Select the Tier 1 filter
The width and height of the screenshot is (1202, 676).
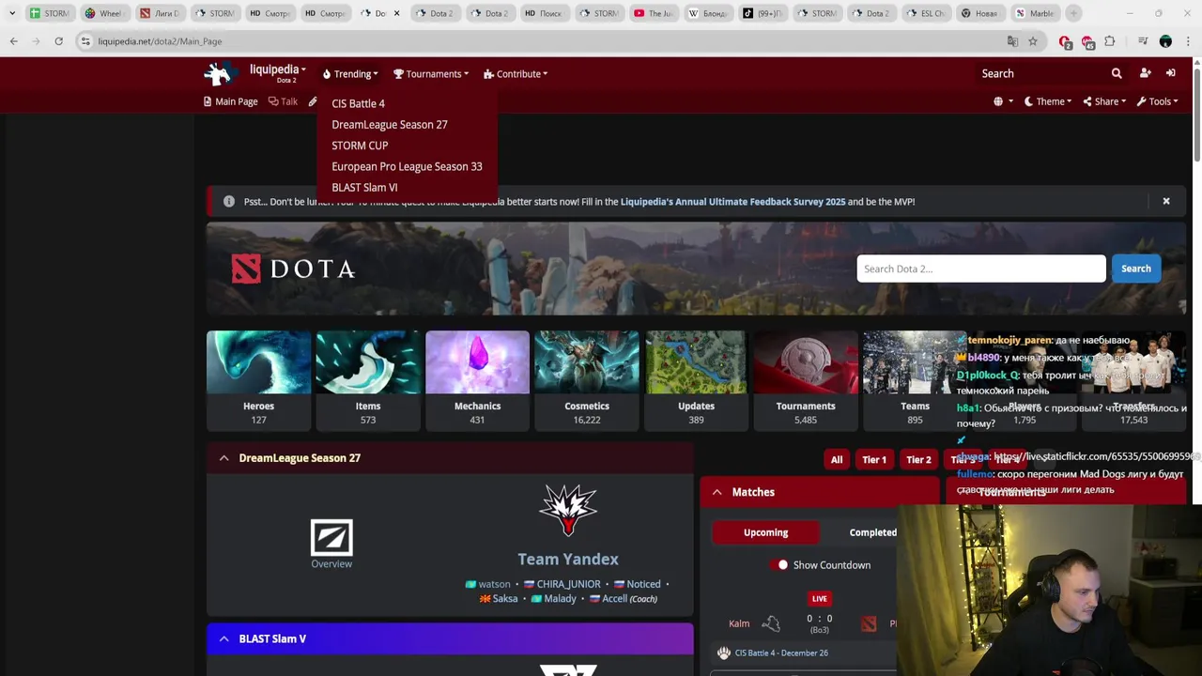tap(874, 460)
